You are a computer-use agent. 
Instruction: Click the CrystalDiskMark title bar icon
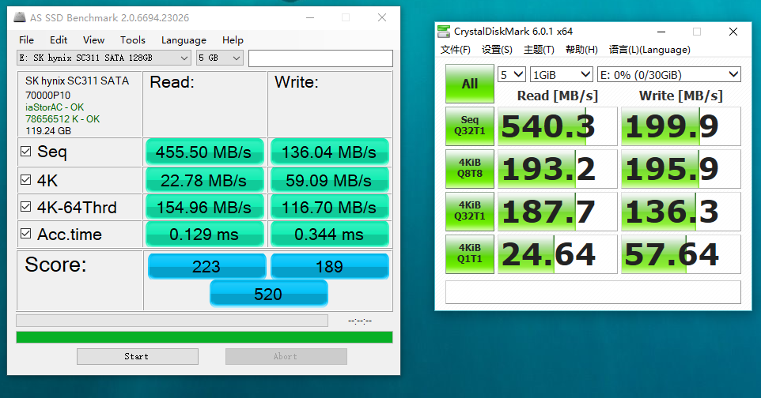[x=444, y=31]
